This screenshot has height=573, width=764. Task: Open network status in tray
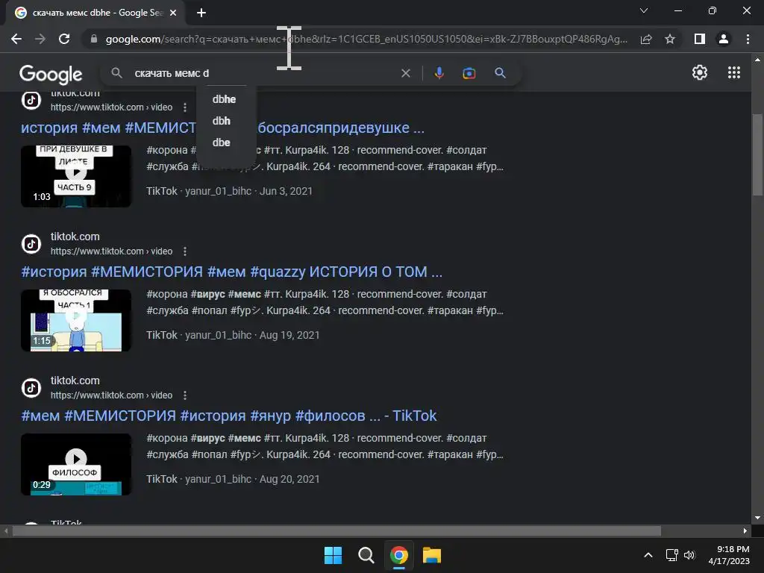pos(672,555)
